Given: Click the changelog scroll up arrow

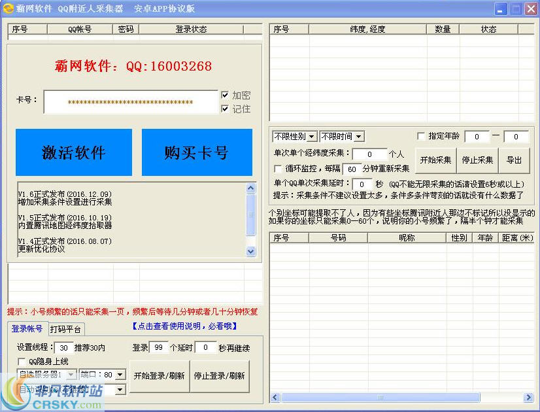Looking at the screenshot, I should pyautogui.click(x=251, y=188).
